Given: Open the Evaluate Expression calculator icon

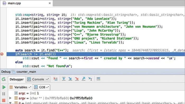Looking at the screenshot, I should tap(98, 79).
